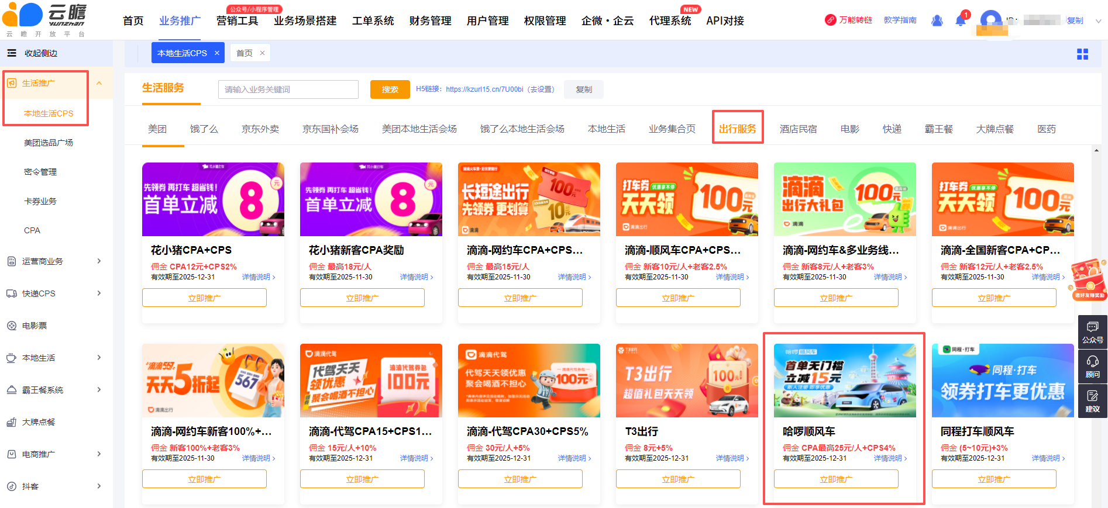The image size is (1108, 508).
Task: Expand the 快递CPS sidebar menu
Action: tap(99, 293)
